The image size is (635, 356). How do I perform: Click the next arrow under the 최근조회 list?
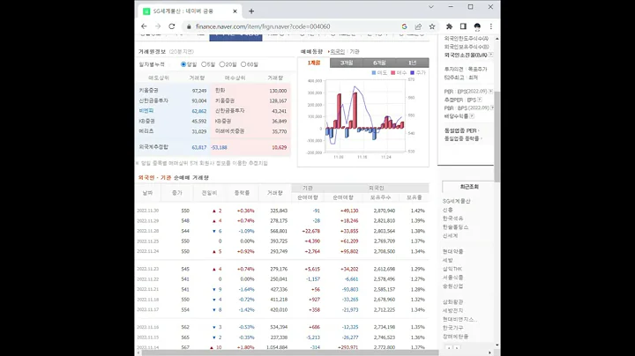(457, 347)
